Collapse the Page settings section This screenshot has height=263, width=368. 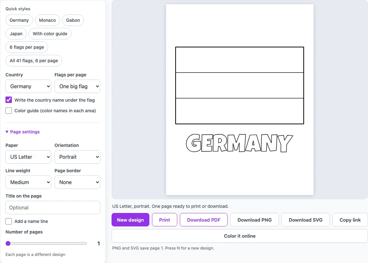click(x=22, y=132)
